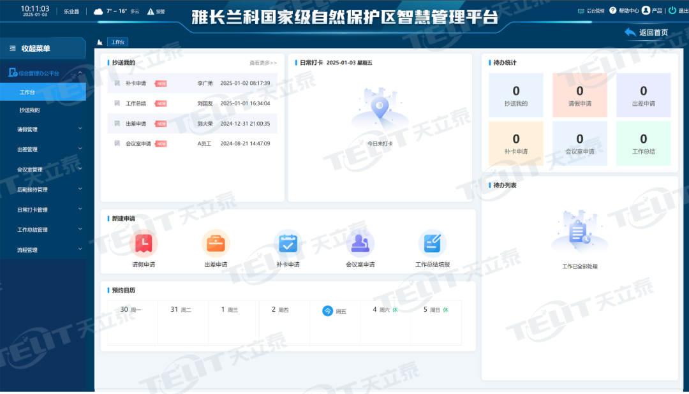Open 出差申请 stat card

click(x=643, y=96)
